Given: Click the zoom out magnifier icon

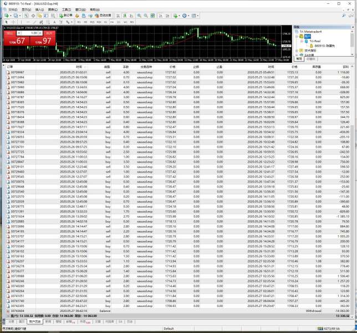Looking at the screenshot, I should [146, 16].
